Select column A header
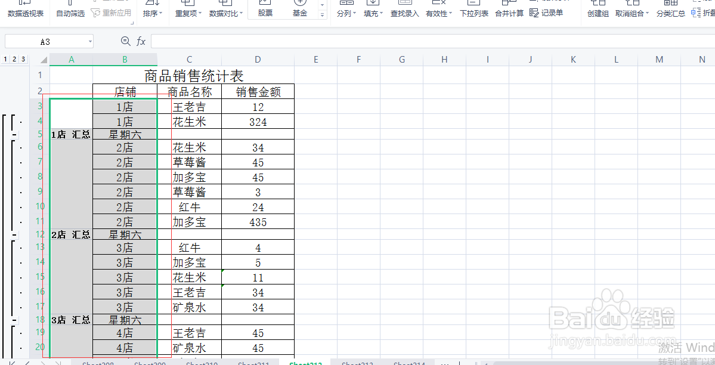Viewport: 715px width, 365px height. click(x=71, y=59)
